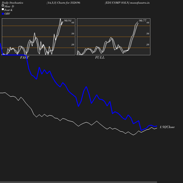Select the 'Daily Stochastics' title text
This screenshot has width=183, height=183.
pos(12,3)
